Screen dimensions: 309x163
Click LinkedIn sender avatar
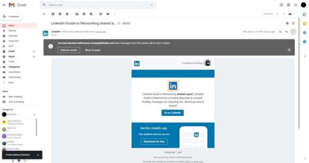pos(45,33)
